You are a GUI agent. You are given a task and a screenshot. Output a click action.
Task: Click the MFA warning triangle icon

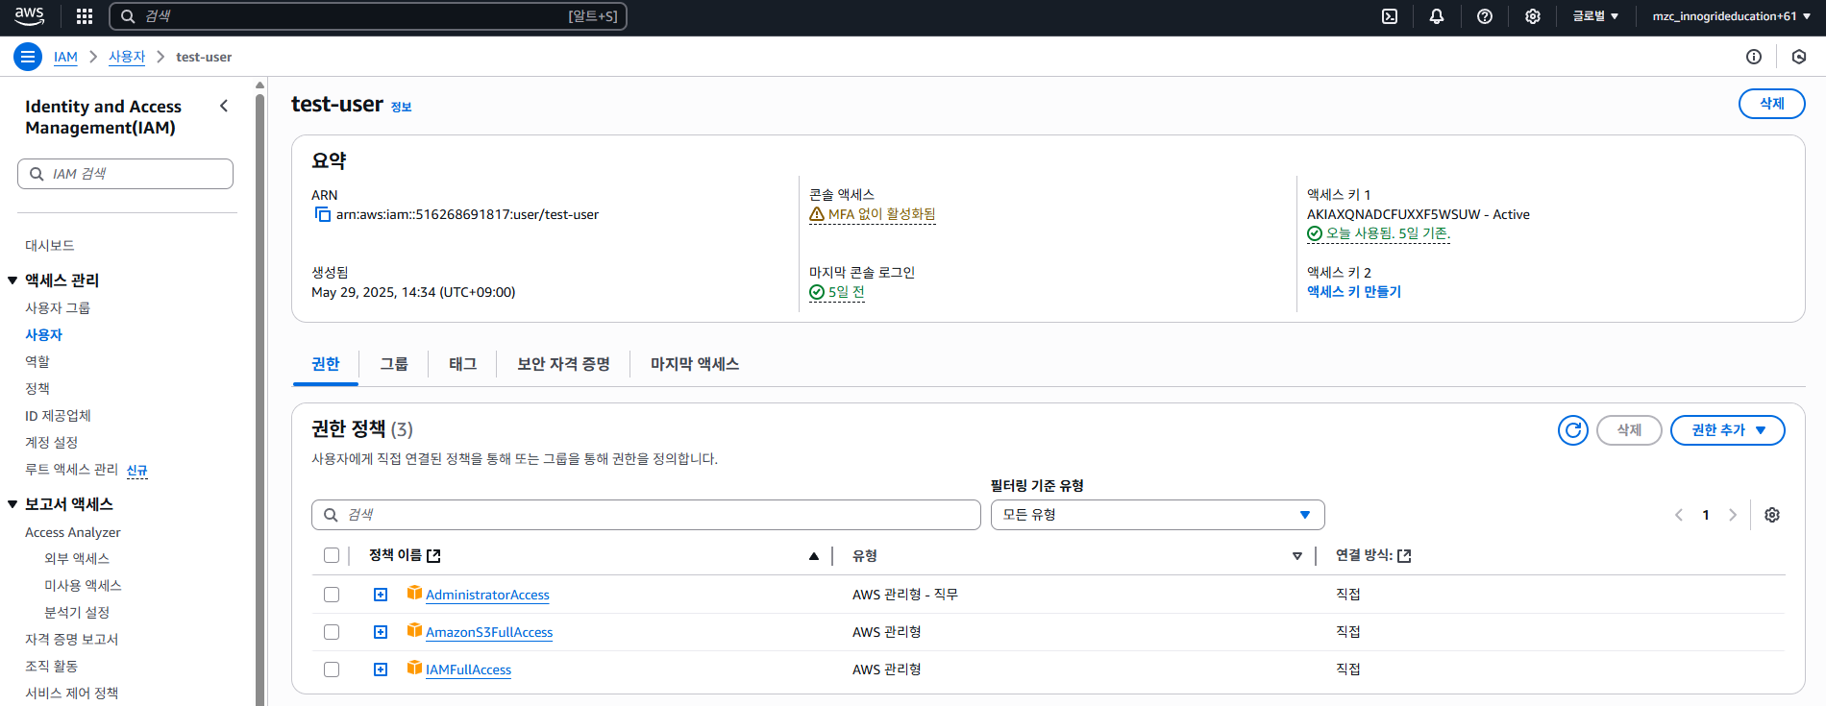pyautogui.click(x=817, y=214)
